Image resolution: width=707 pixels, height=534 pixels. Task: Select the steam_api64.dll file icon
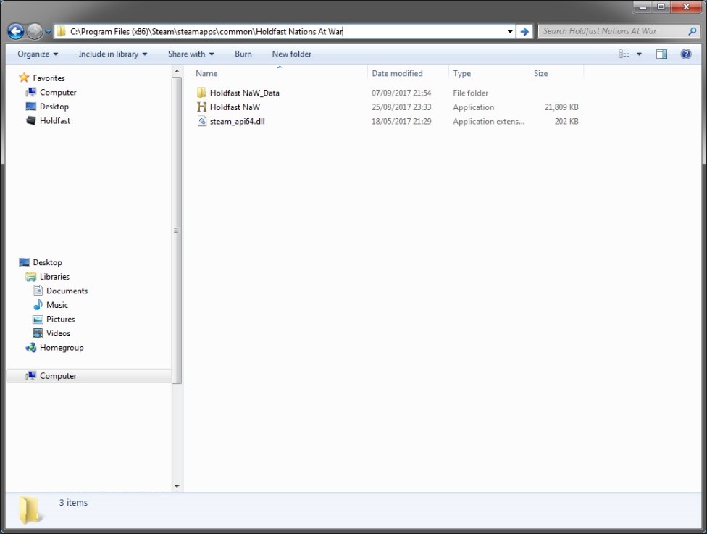(x=202, y=122)
